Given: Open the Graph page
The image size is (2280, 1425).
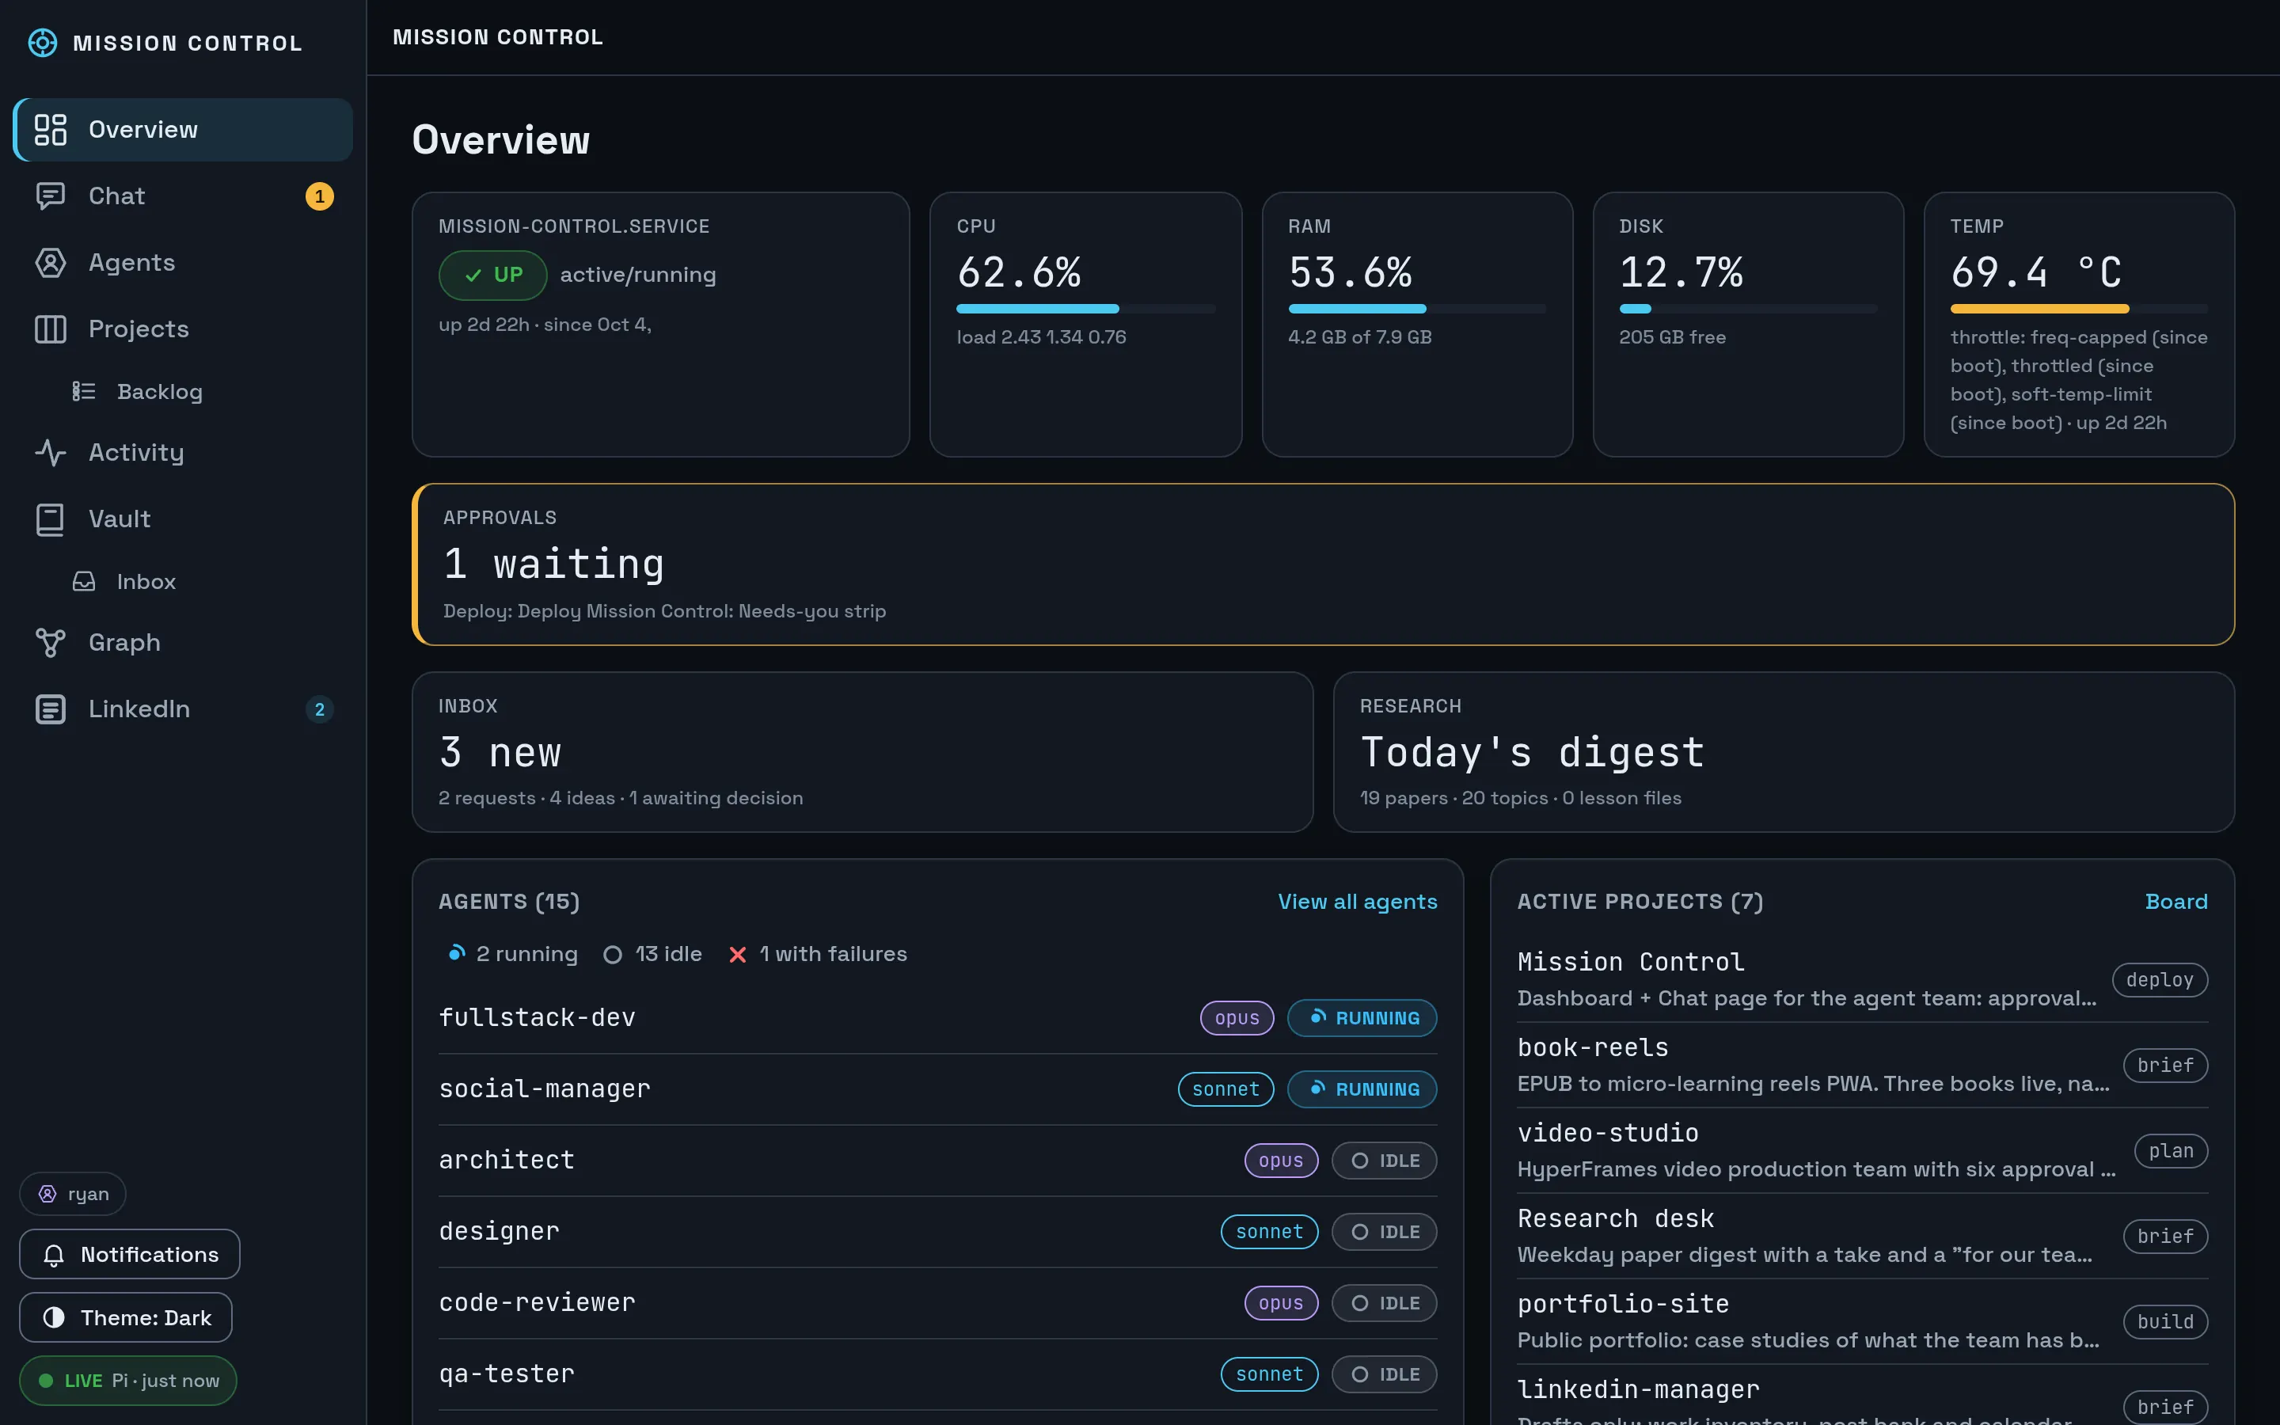Looking at the screenshot, I should (x=183, y=643).
